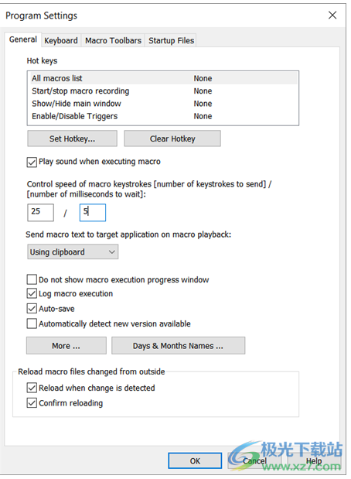Enable Automatically detect new version available
The width and height of the screenshot is (351, 479).
click(32, 323)
